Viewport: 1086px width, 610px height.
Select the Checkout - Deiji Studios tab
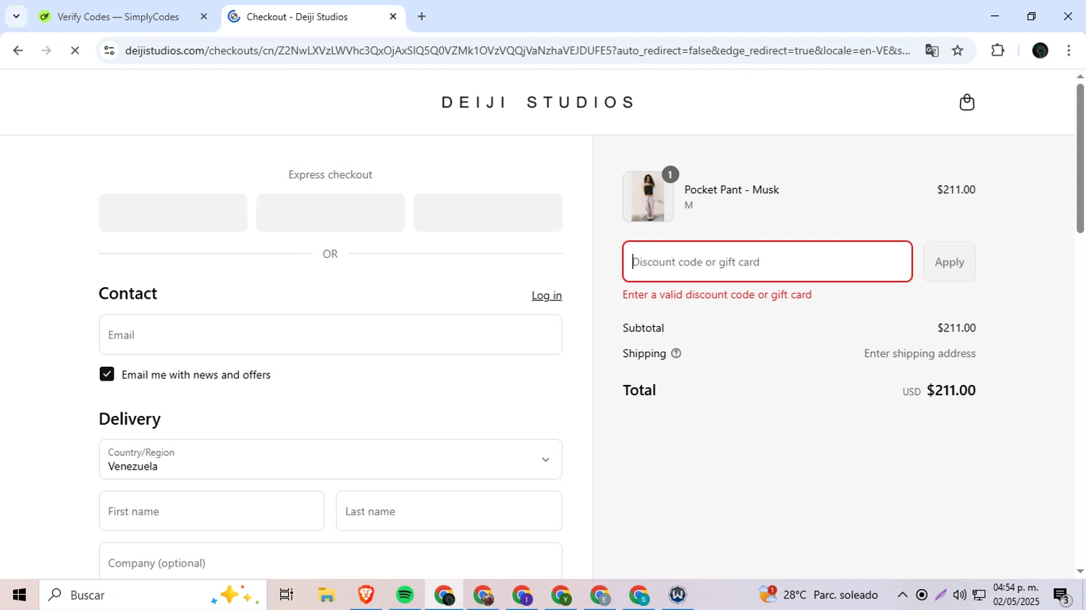tap(297, 17)
